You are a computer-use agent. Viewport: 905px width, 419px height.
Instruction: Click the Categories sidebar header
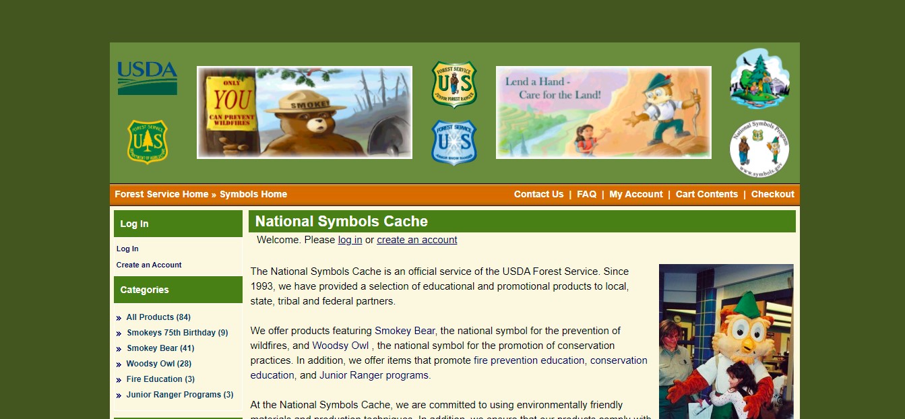(178, 290)
